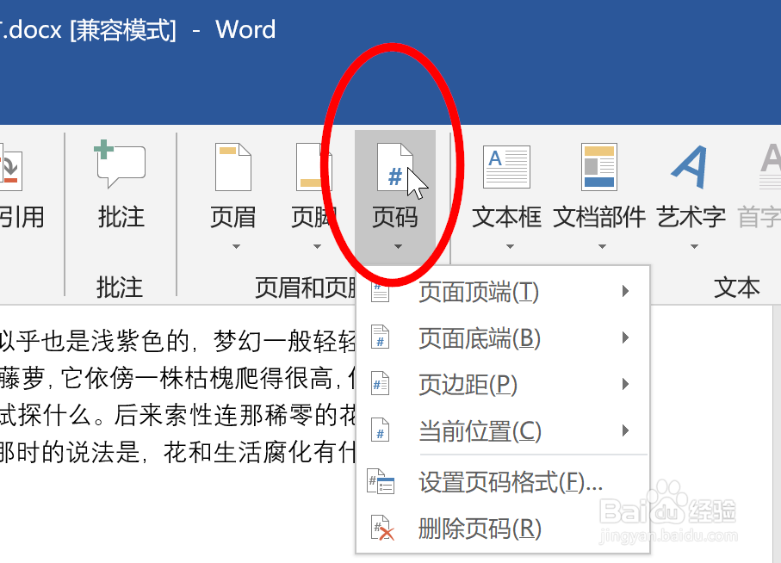Click the 文本 group label
Screen dimensions: 781x563
[737, 288]
